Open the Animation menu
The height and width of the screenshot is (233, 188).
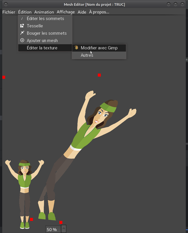pos(44,12)
